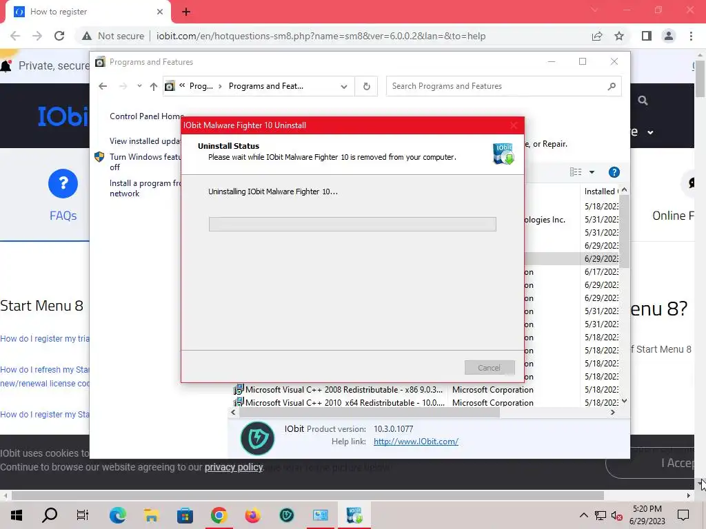Open File Explorer from taskbar

click(151, 515)
